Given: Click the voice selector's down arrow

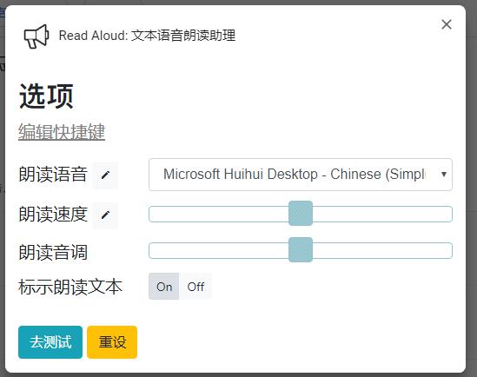Looking at the screenshot, I should click(x=444, y=175).
